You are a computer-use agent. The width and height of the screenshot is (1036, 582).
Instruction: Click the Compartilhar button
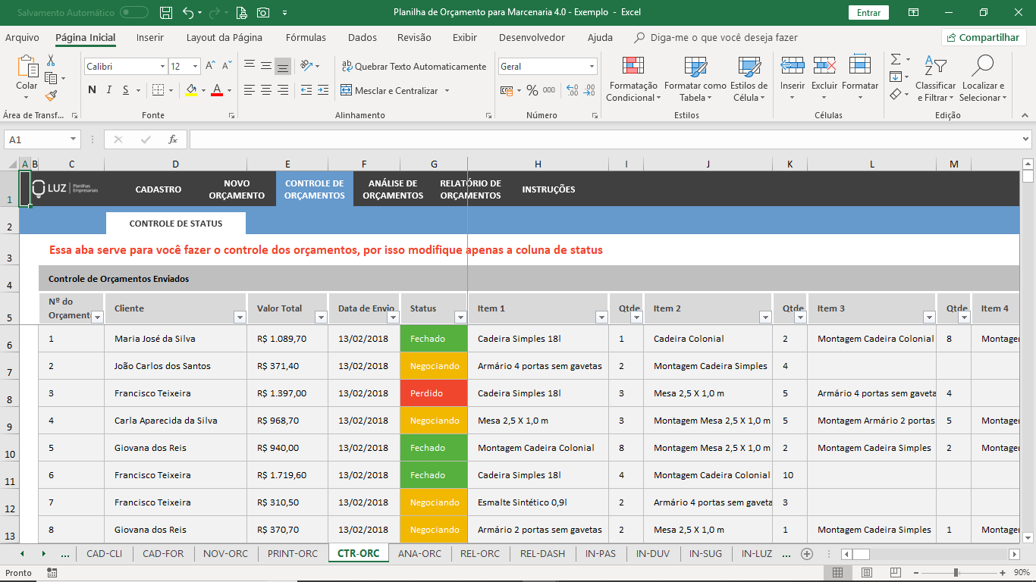pos(984,37)
